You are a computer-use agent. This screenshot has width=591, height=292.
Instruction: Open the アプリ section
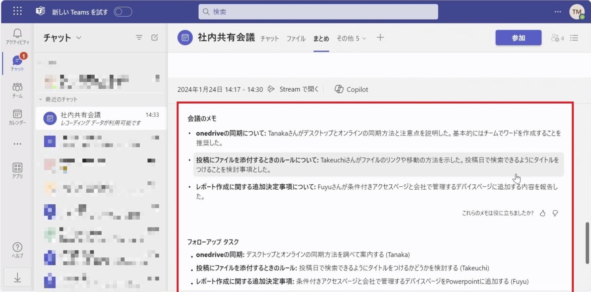(17, 169)
